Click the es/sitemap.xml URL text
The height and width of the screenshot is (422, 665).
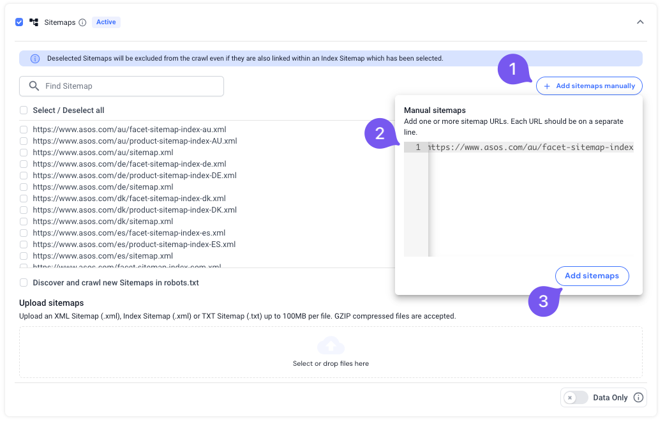[103, 256]
